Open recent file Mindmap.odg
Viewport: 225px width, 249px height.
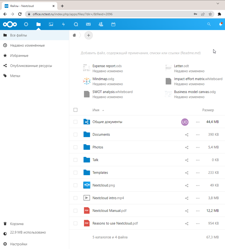point(103,81)
